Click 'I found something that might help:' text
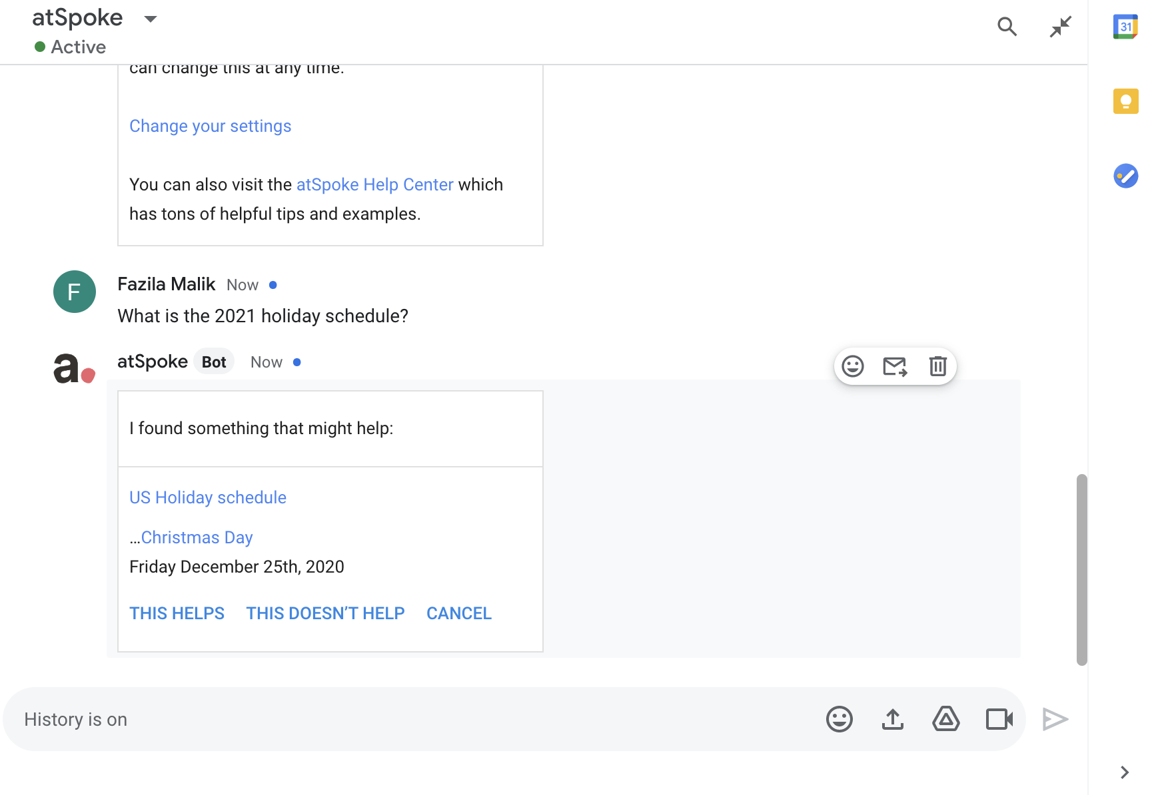The image size is (1150, 795). 261,428
